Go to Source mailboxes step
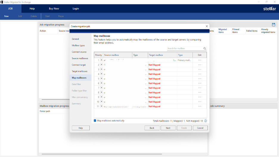The image size is (279, 157). (80, 58)
